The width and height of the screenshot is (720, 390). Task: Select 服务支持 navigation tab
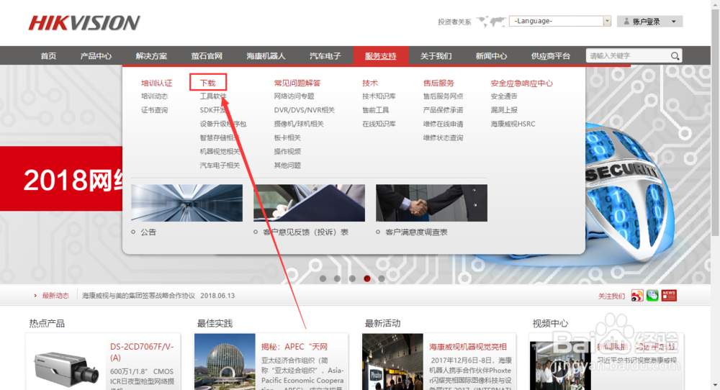coord(381,56)
